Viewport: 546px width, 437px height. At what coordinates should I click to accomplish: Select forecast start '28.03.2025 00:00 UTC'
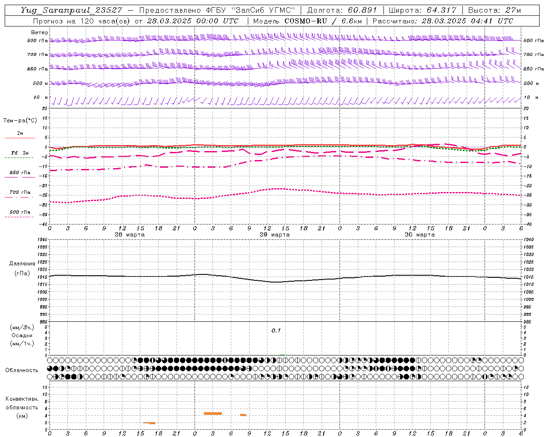click(x=193, y=21)
